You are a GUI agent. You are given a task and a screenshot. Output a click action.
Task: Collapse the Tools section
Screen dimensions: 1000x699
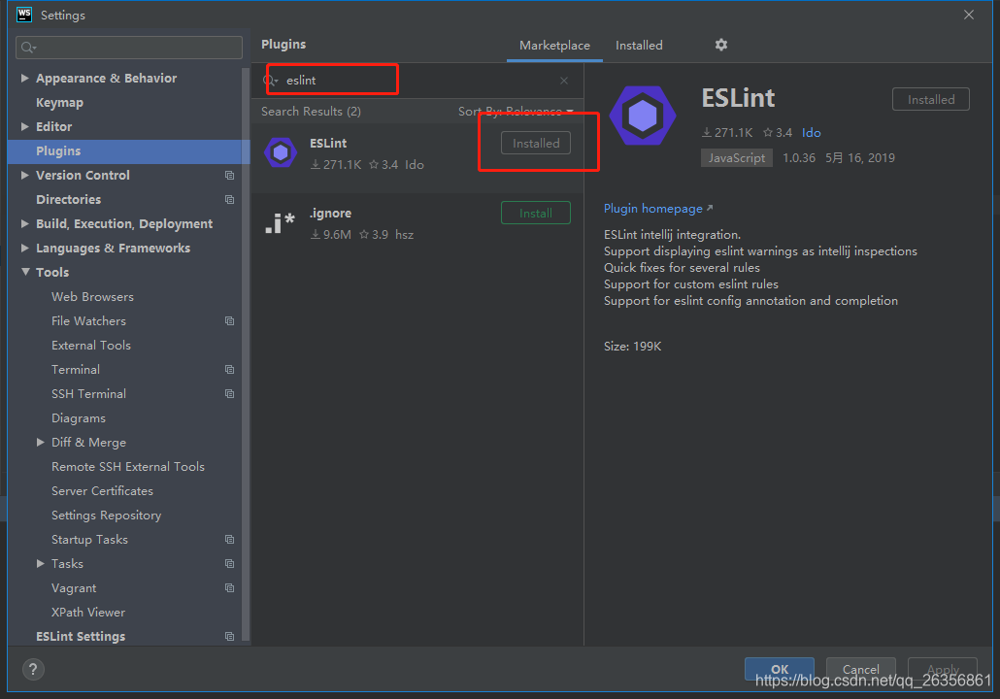[x=24, y=272]
